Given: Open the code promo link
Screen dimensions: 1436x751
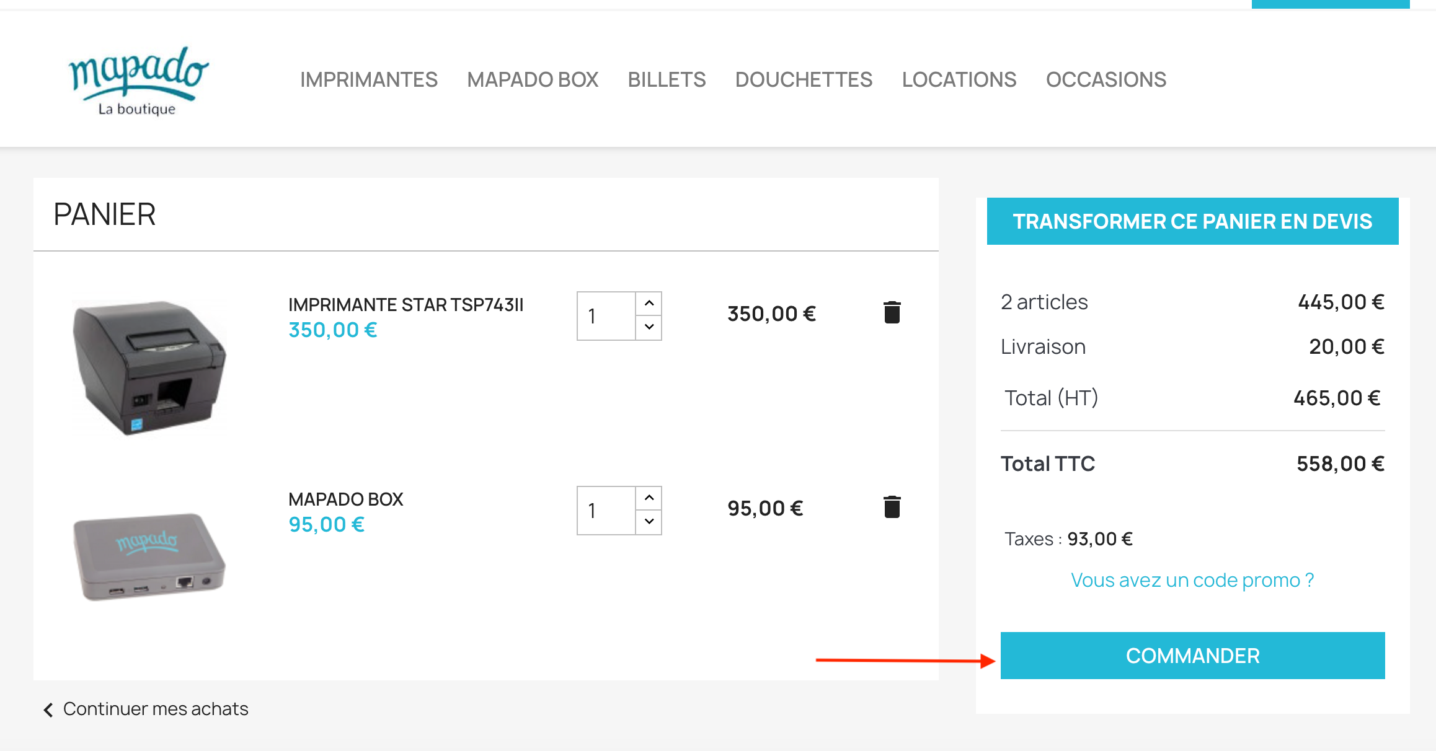Looking at the screenshot, I should 1192,580.
